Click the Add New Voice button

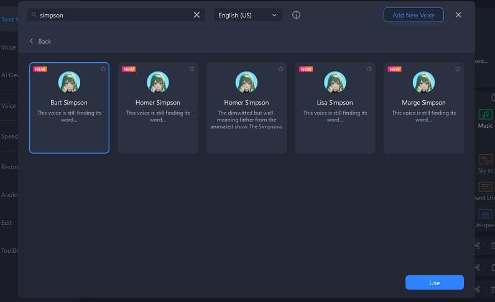(414, 15)
